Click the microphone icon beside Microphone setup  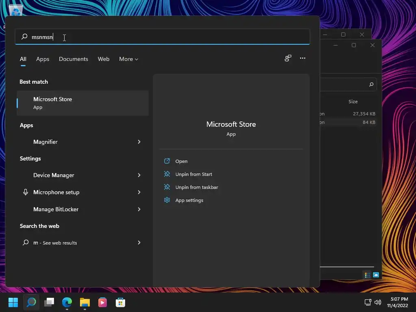[26, 192]
